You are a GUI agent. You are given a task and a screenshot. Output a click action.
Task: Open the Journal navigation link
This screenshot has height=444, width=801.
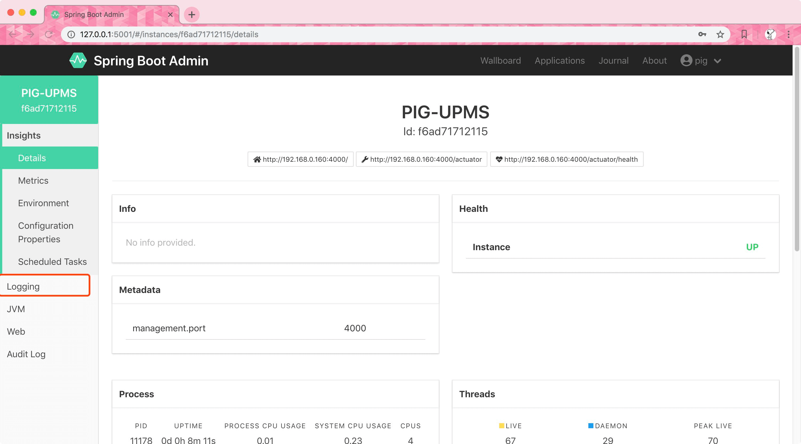point(613,61)
